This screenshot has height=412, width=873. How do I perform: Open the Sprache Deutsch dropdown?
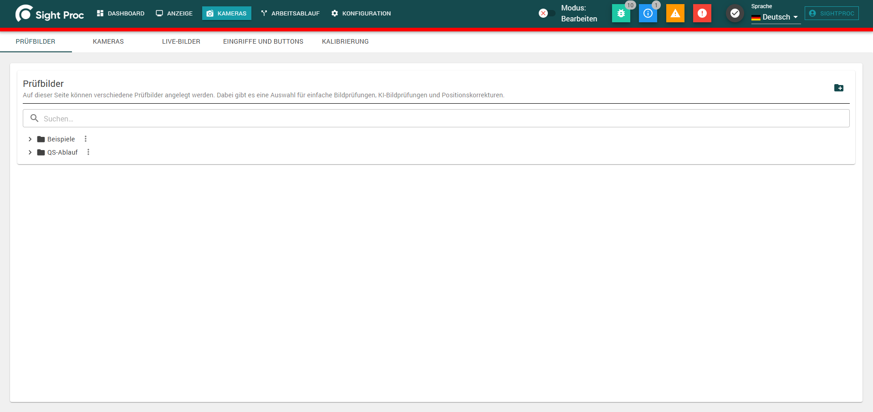(x=776, y=17)
